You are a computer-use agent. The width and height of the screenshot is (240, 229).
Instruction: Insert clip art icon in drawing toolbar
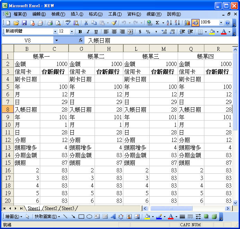[129, 217]
